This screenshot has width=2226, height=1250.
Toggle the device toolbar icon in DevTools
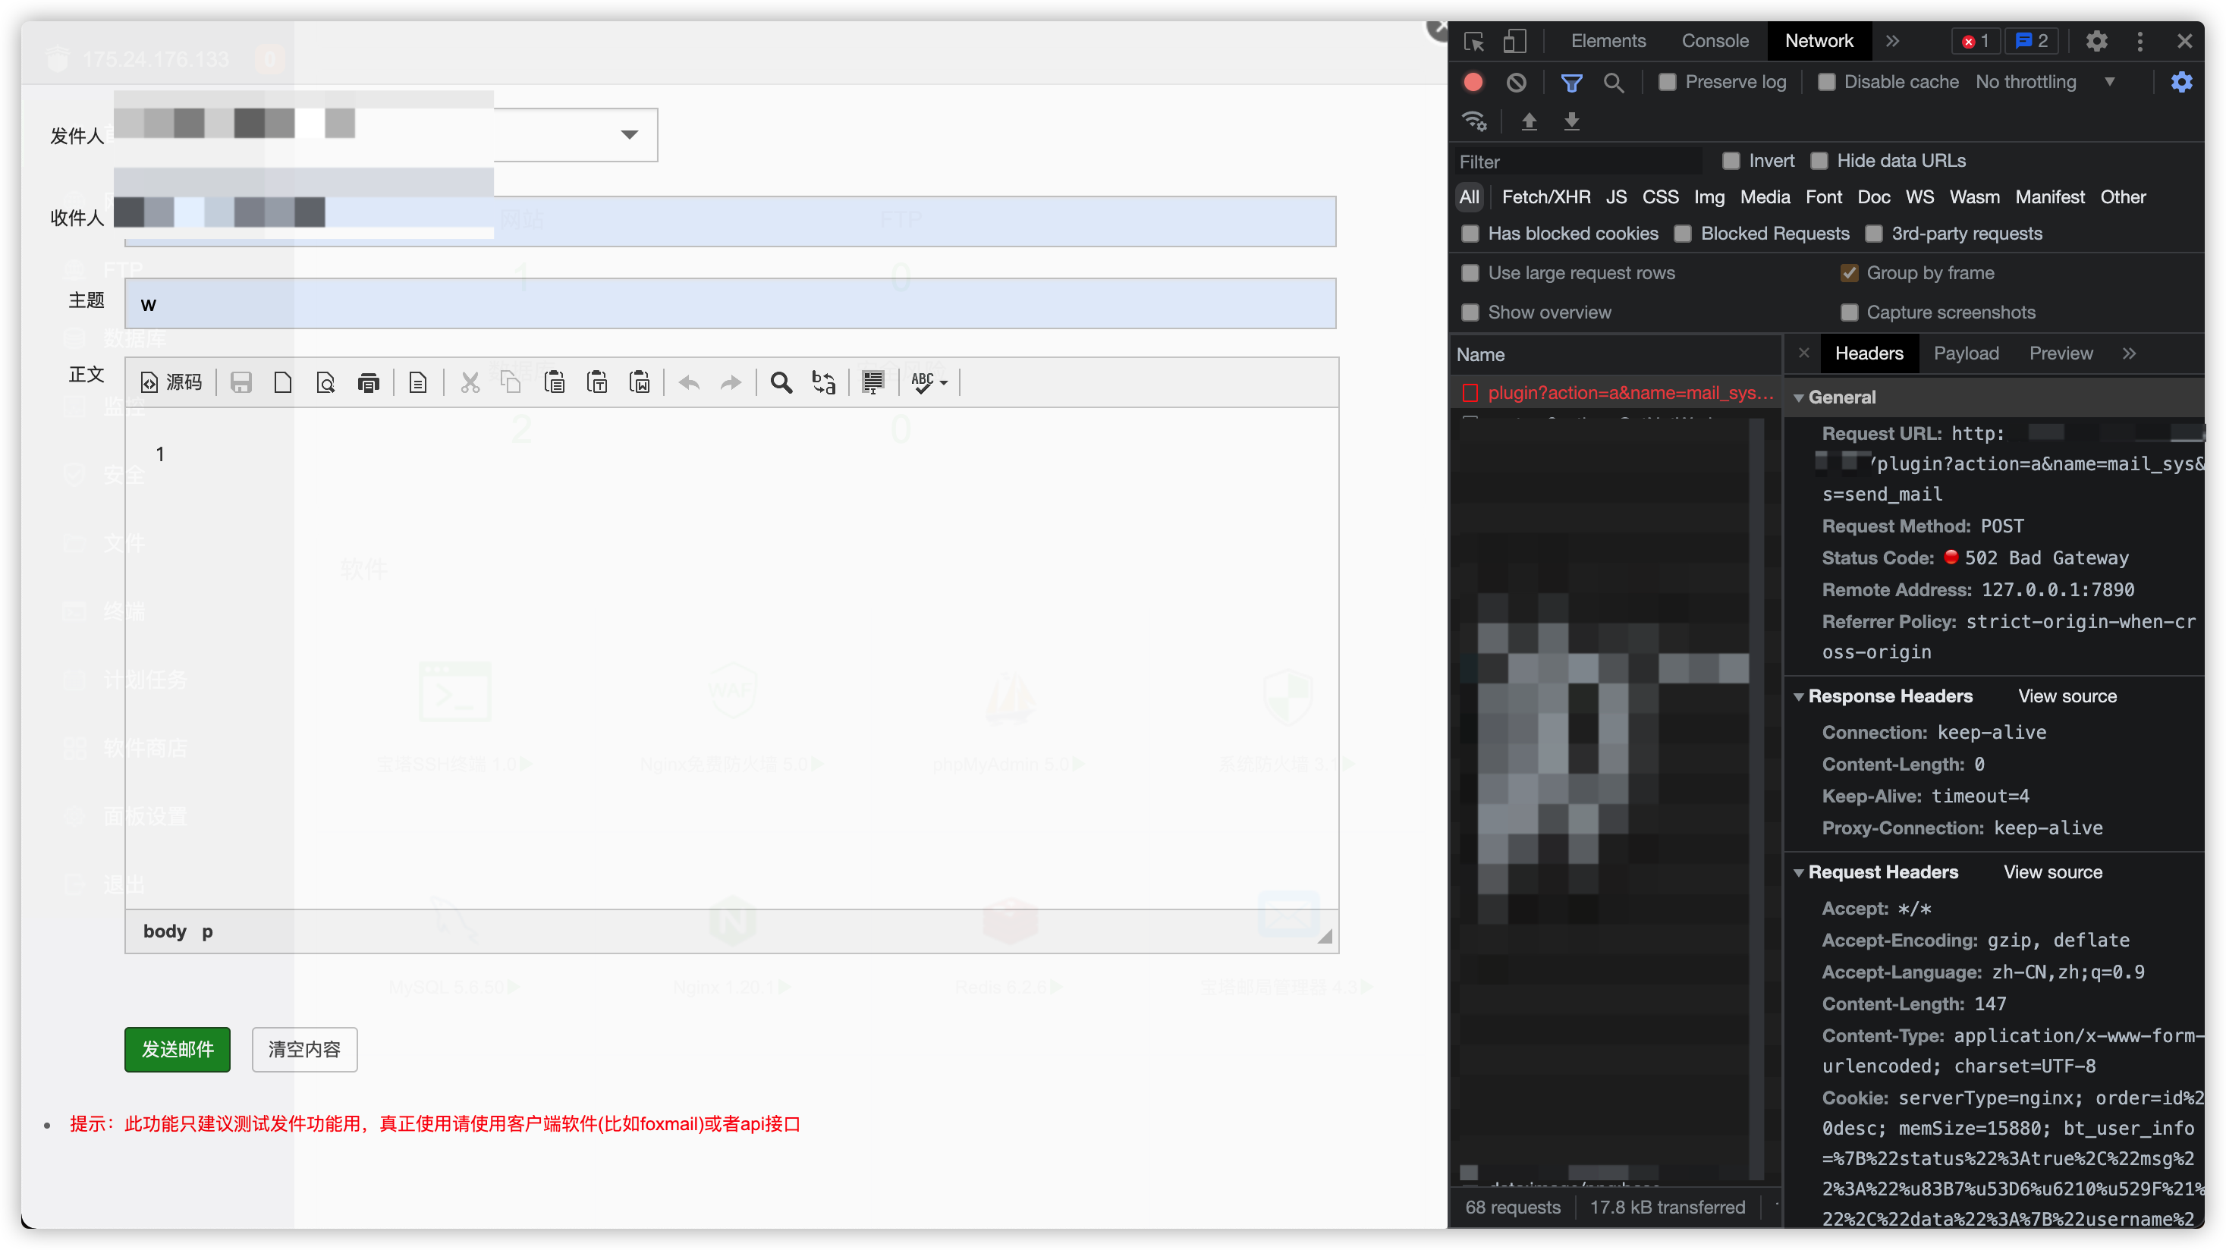click(1515, 42)
